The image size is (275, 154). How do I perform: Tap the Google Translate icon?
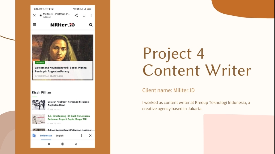coord(34,135)
